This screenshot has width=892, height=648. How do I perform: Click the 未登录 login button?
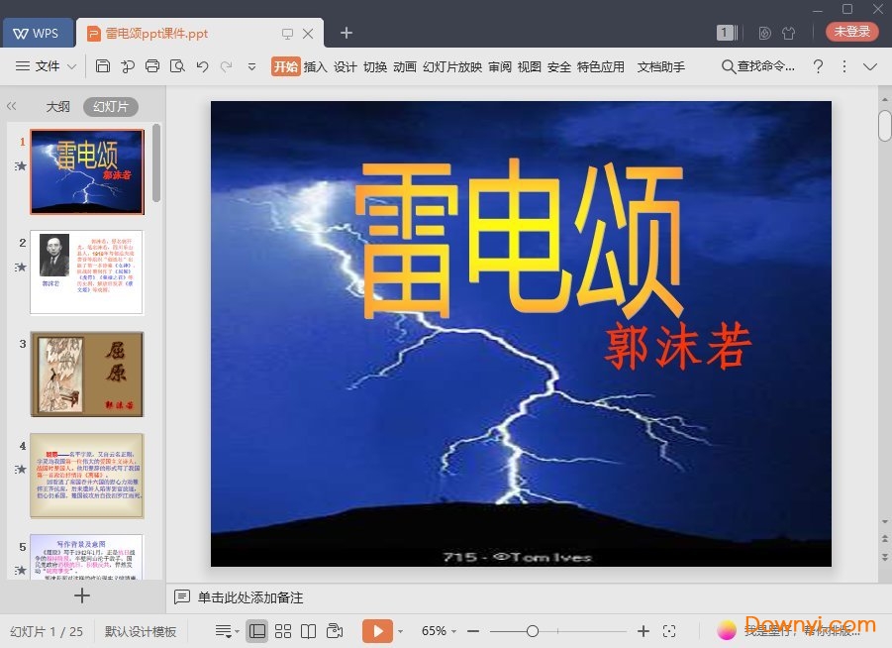point(851,32)
